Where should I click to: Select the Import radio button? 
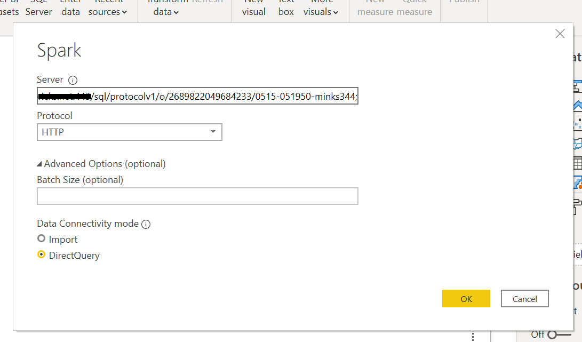coord(41,238)
